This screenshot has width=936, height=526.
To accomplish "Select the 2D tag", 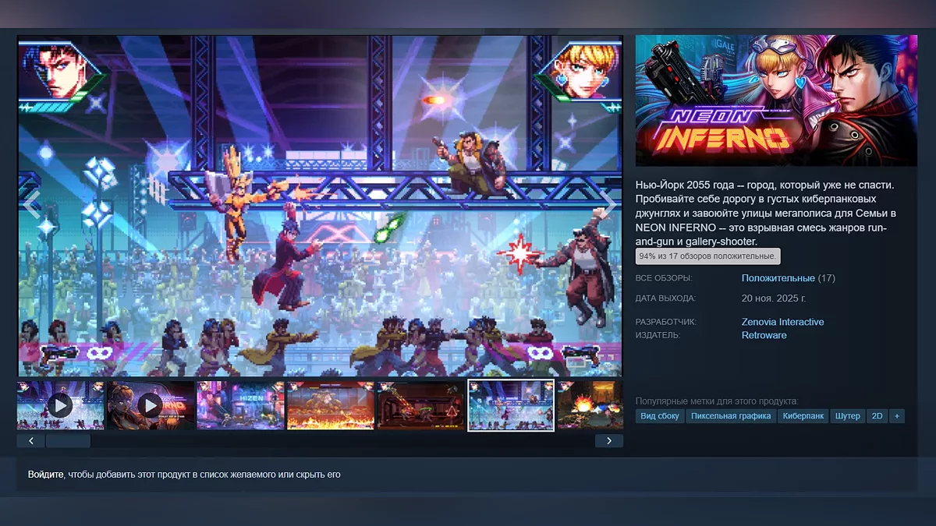I will 877,416.
